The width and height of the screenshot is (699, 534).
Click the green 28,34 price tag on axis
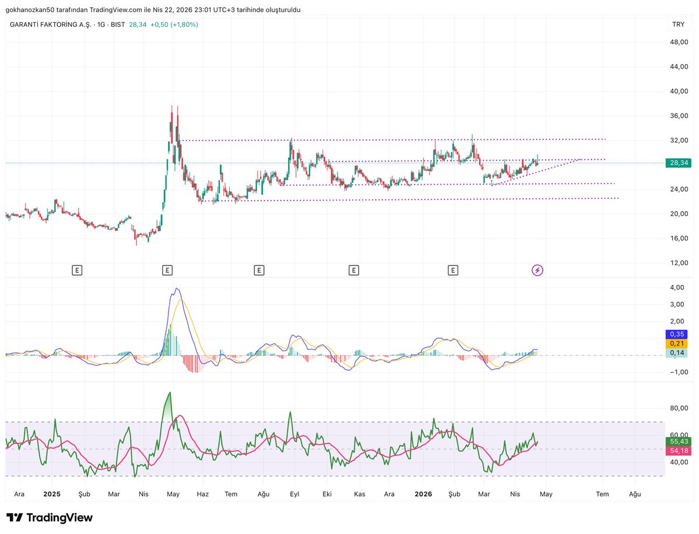(679, 163)
